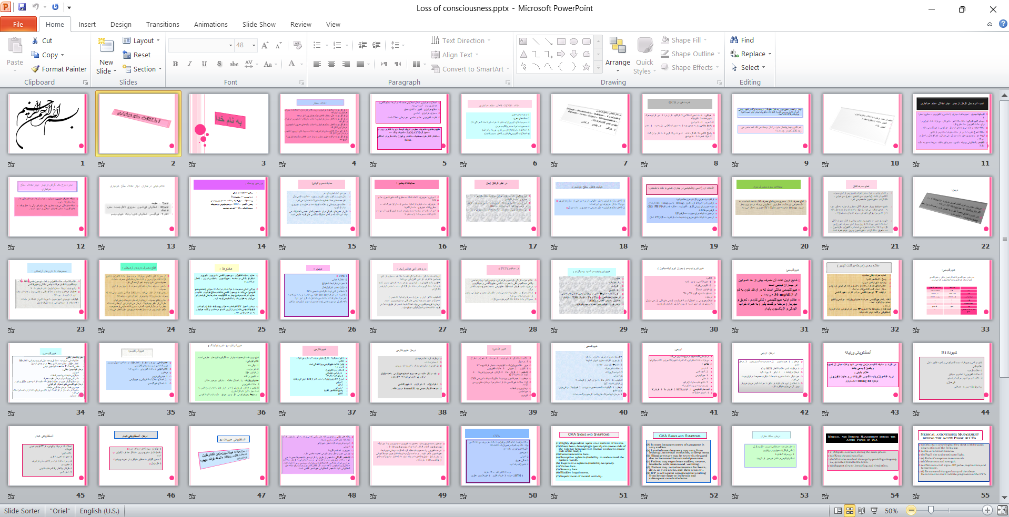1009x517 pixels.
Task: Switch to the Transitions tab
Action: click(163, 24)
